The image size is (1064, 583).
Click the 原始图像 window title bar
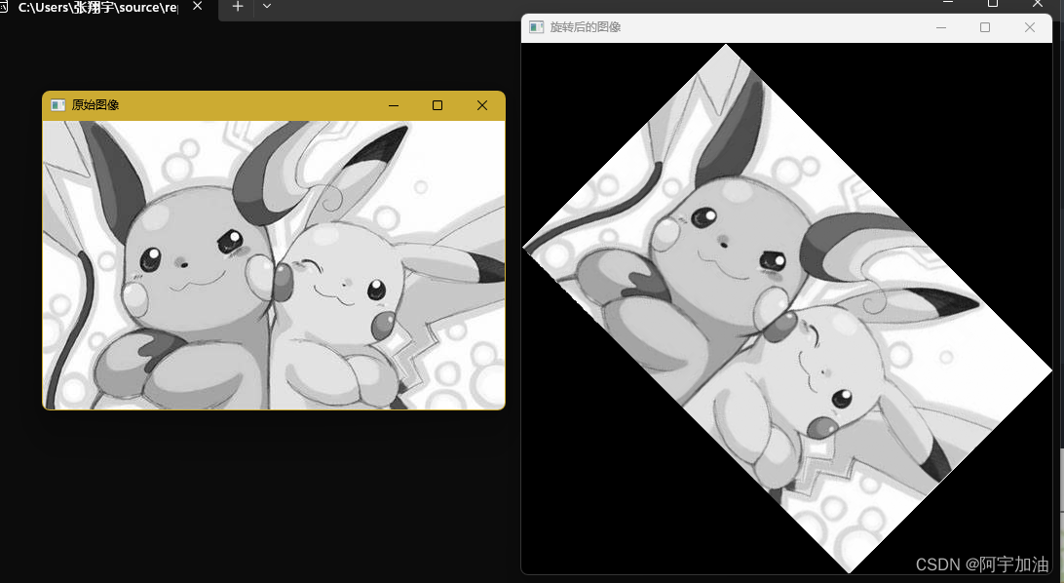point(274,105)
